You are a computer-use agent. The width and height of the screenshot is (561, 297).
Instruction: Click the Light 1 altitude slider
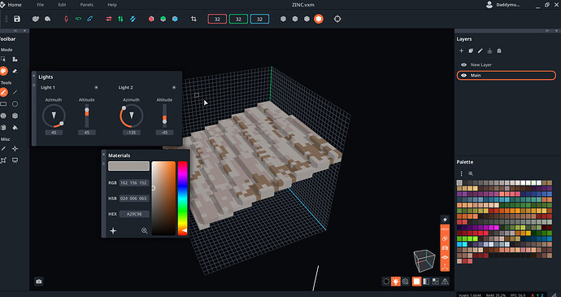(x=86, y=116)
